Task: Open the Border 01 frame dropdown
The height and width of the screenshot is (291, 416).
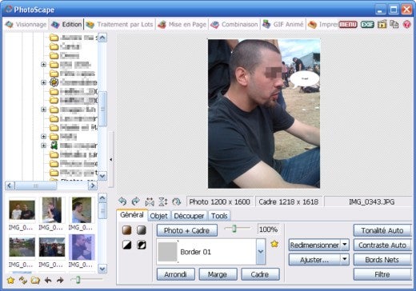Action: coord(261,252)
